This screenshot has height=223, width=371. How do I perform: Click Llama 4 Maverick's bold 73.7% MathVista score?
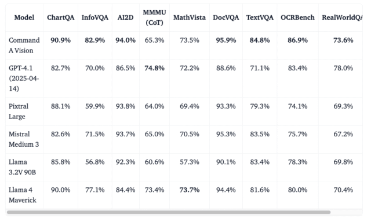(190, 189)
